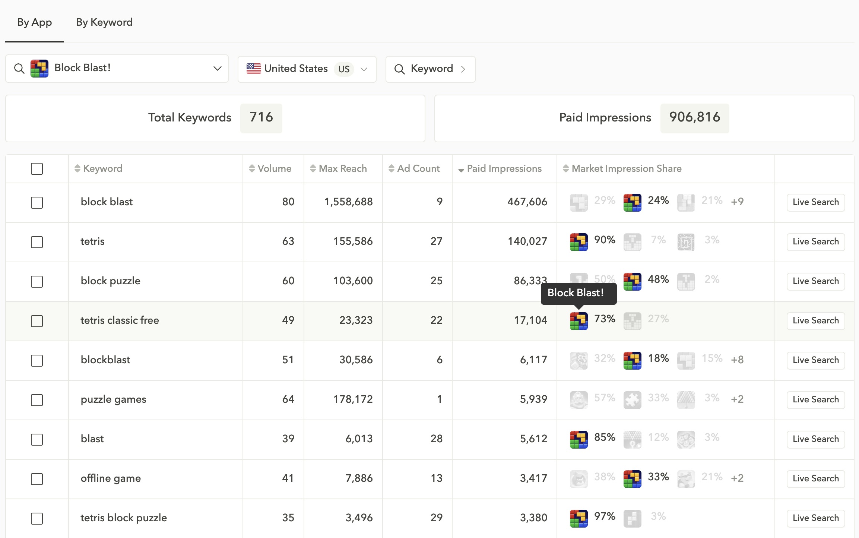
Task: Expand the Block Blast! app dropdown chevron
Action: point(218,69)
